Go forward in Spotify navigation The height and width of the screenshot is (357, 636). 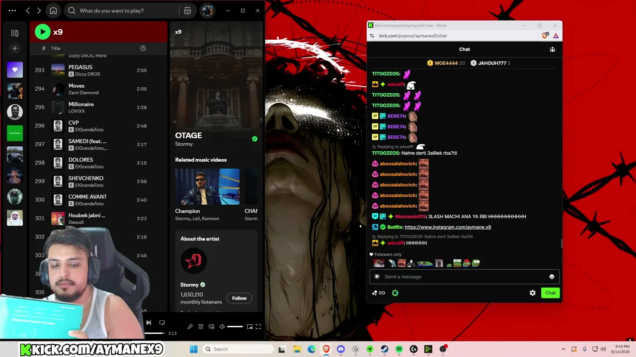(39, 10)
